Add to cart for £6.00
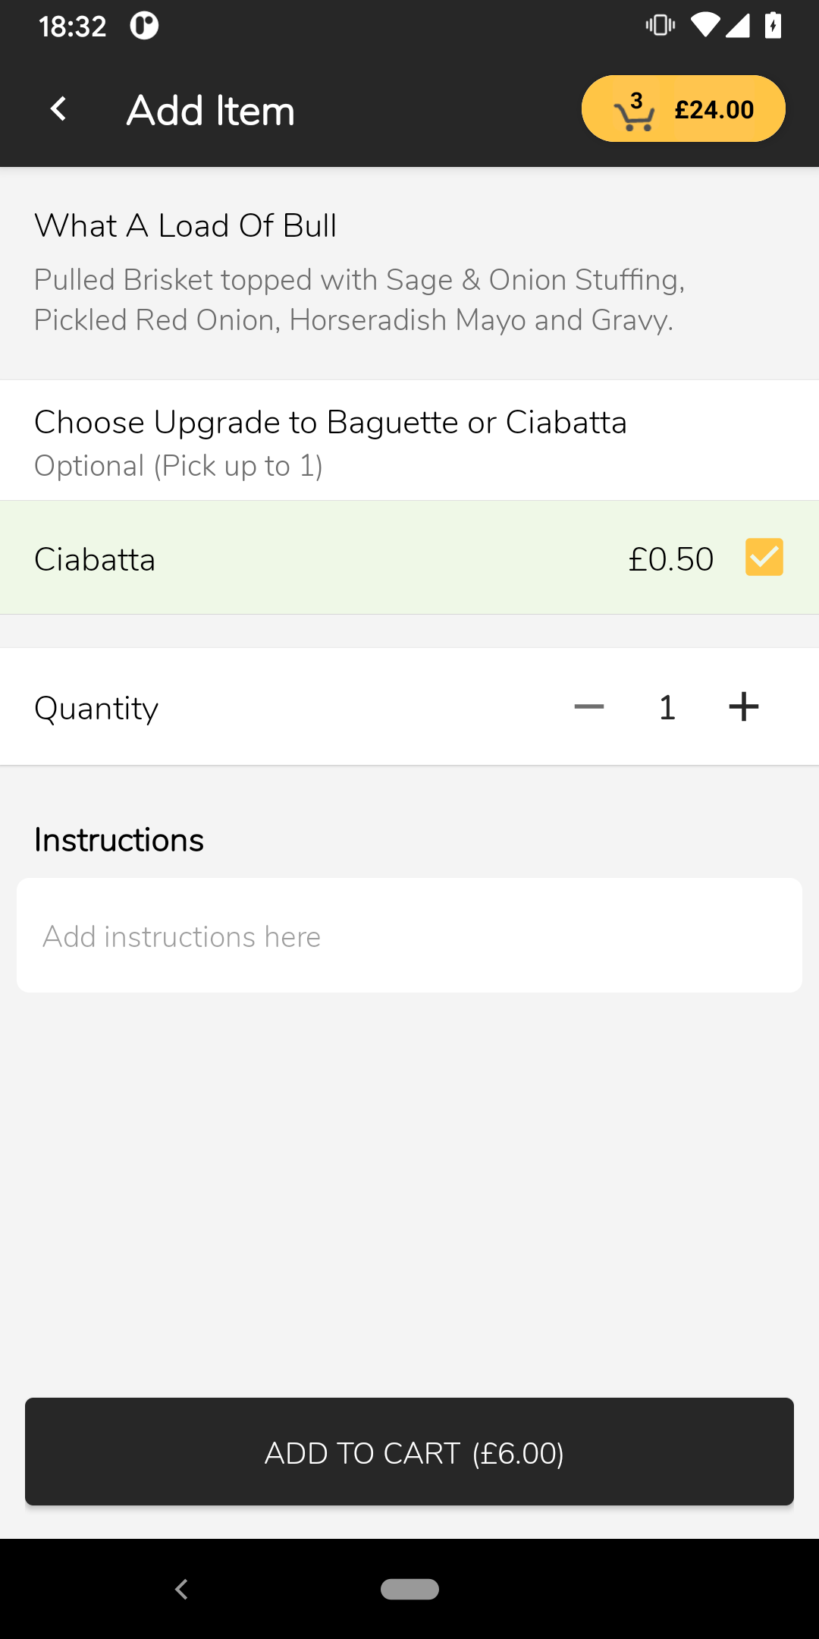This screenshot has height=1639, width=819. [x=409, y=1452]
